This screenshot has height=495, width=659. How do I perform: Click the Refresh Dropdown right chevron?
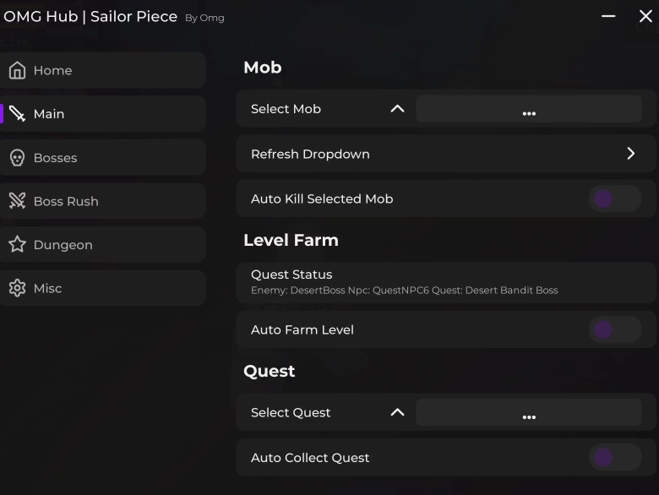(x=630, y=154)
